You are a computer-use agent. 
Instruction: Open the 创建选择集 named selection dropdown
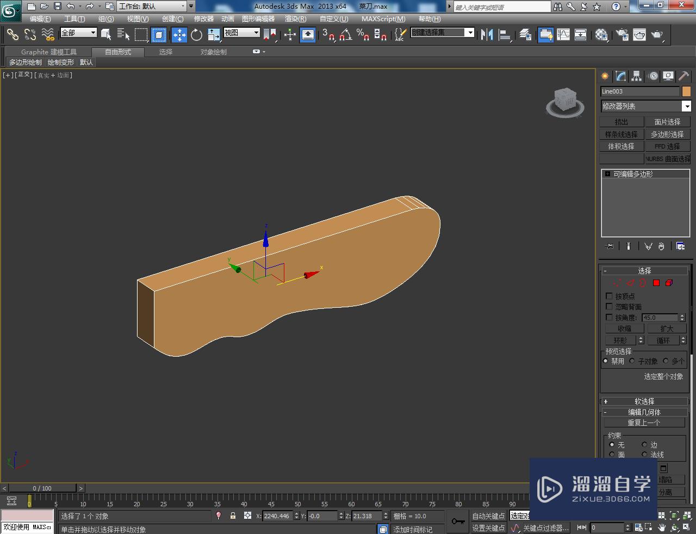[443, 33]
